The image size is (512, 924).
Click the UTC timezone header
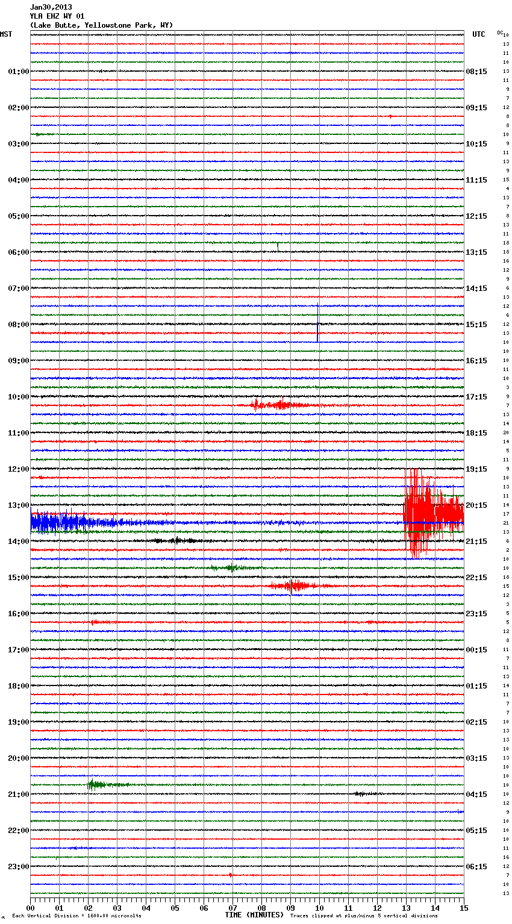[x=479, y=34]
